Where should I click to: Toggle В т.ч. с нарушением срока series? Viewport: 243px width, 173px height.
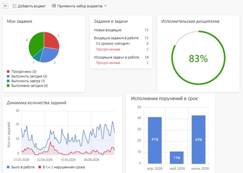tap(61, 167)
